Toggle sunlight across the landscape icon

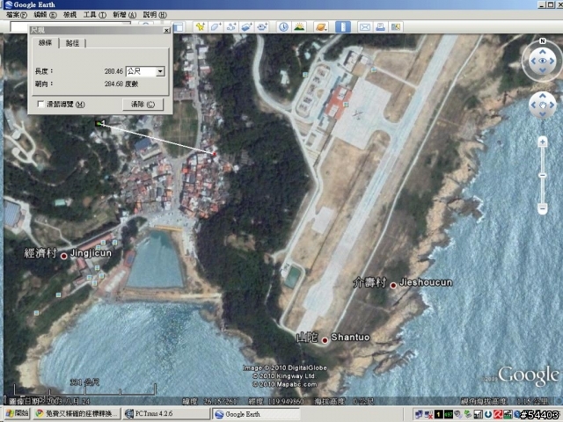[x=299, y=27]
